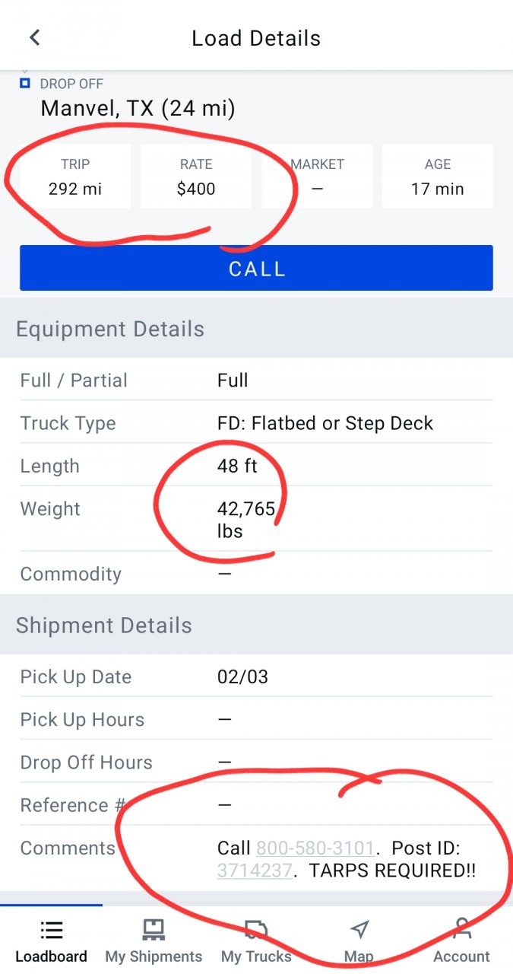Tap the Pick Up Date row
513x974 pixels.
256,677
